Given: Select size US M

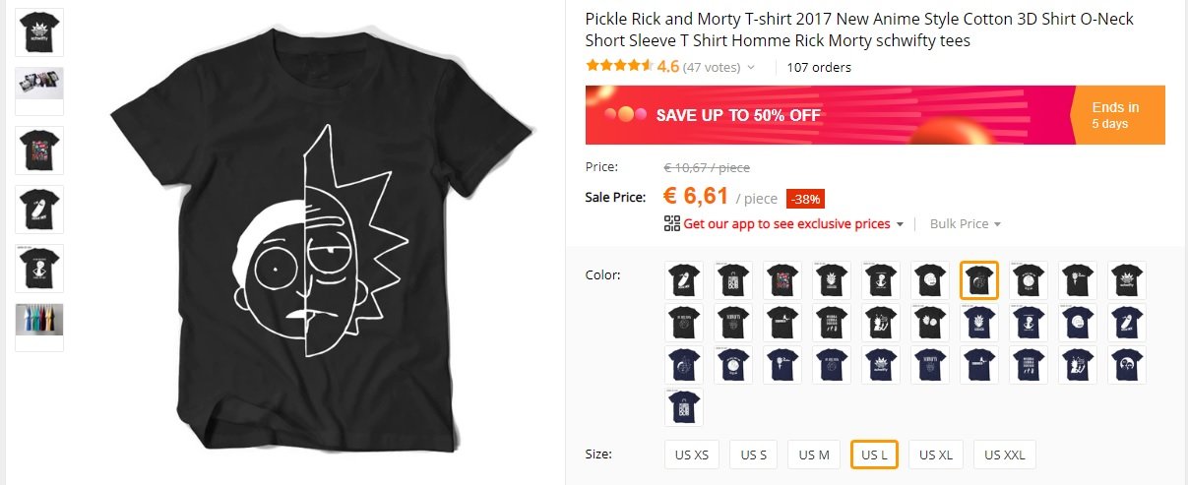Looking at the screenshot, I should [x=814, y=455].
